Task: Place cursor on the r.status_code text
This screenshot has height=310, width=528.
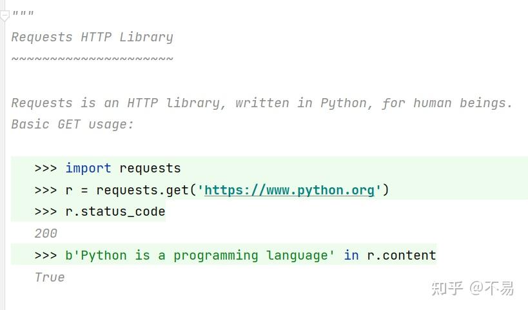Action: (x=115, y=212)
